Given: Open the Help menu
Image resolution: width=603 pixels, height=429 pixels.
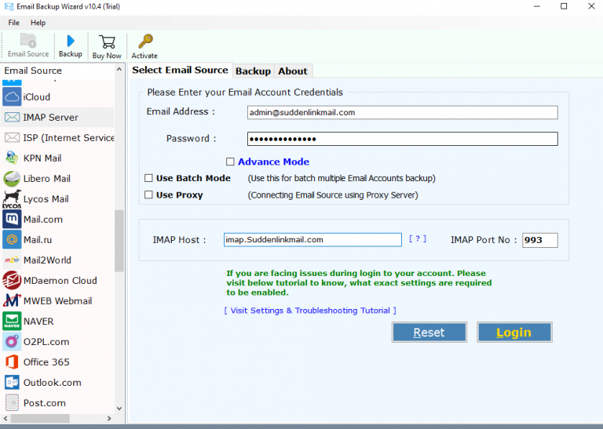Looking at the screenshot, I should tap(38, 23).
